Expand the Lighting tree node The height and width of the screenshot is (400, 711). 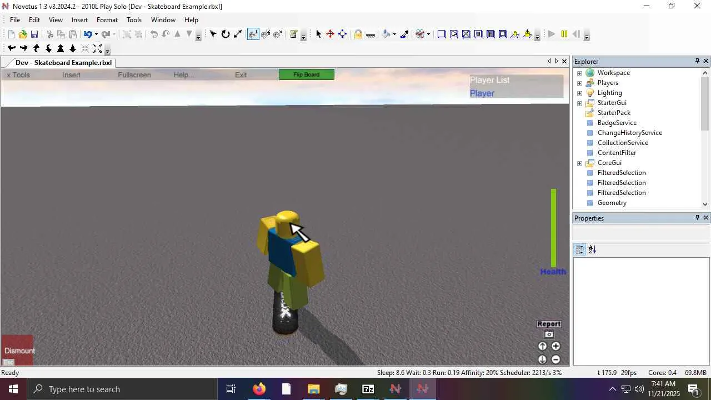tap(579, 93)
